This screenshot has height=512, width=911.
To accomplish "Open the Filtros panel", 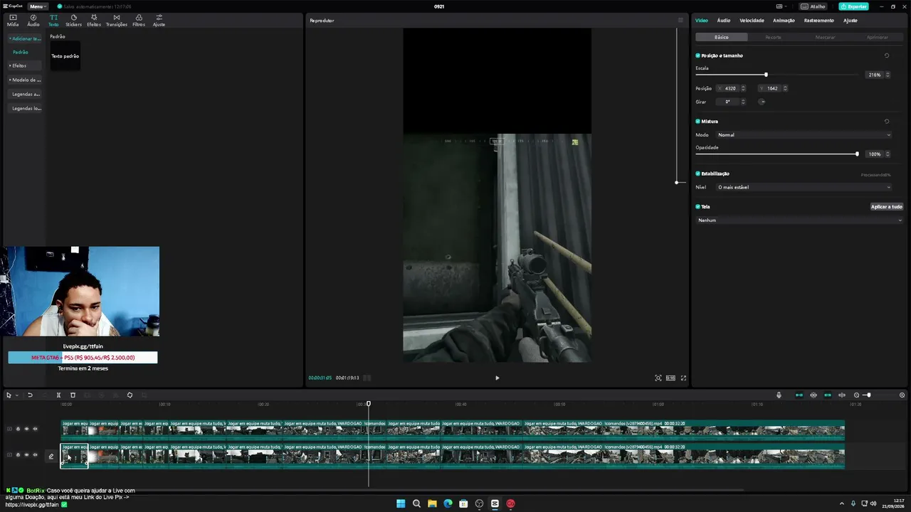I will click(x=139, y=21).
